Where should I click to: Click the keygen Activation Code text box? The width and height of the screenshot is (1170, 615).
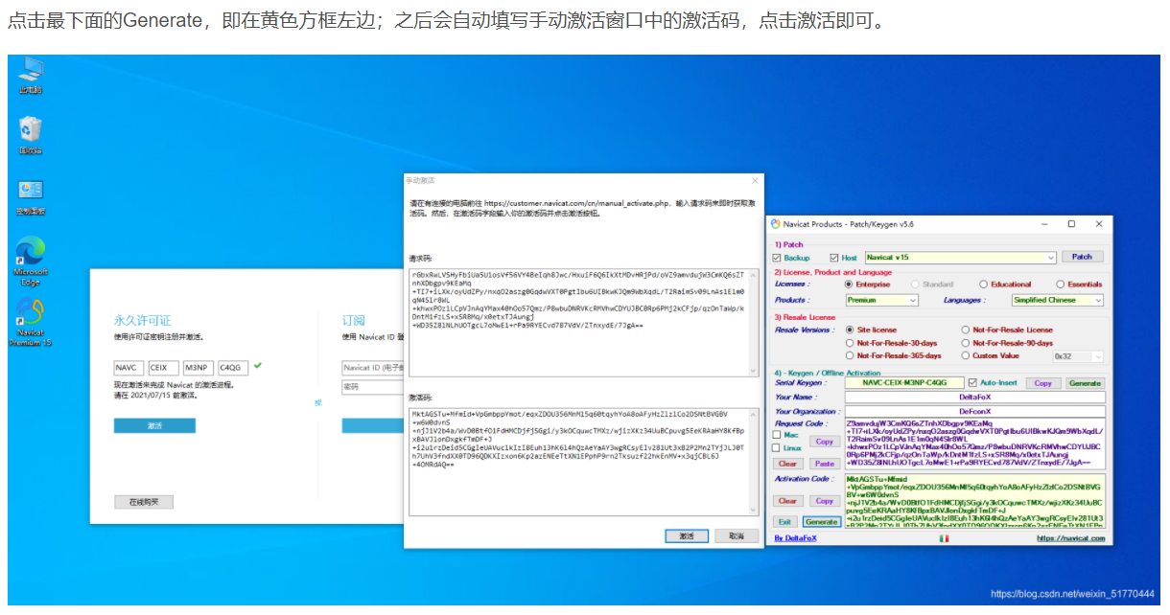(974, 500)
